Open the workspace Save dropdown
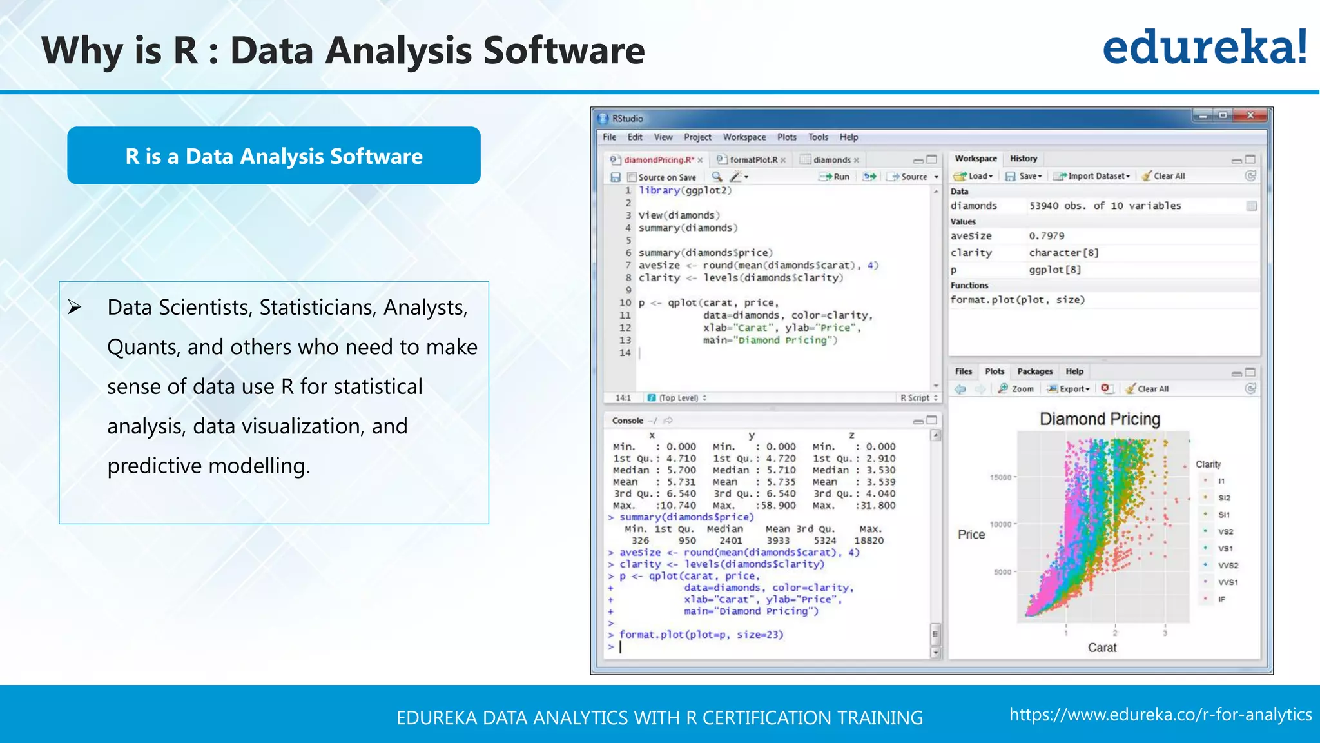 (x=1024, y=176)
